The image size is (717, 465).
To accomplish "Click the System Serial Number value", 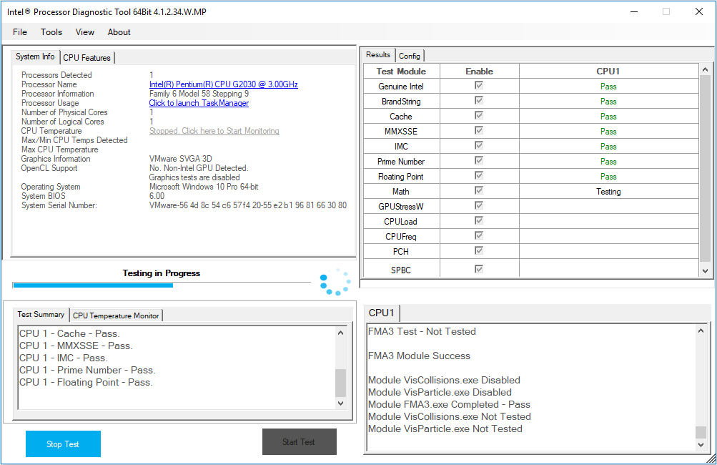I will (x=248, y=205).
